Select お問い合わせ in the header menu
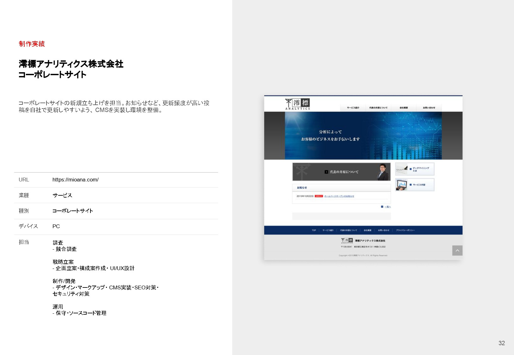The width and height of the screenshot is (514, 355). click(x=429, y=108)
